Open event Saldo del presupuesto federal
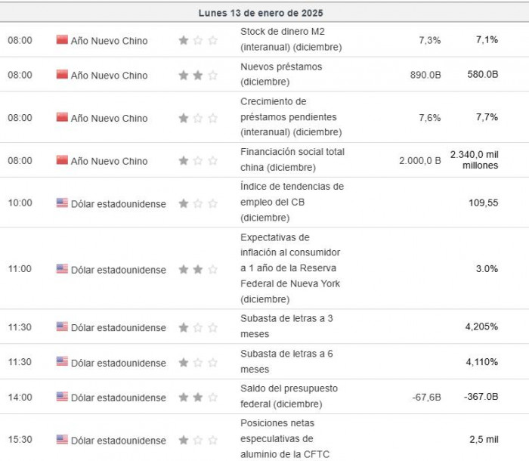 289,396
